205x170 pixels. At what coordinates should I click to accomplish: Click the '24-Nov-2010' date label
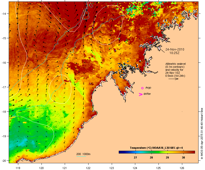click(x=175, y=49)
